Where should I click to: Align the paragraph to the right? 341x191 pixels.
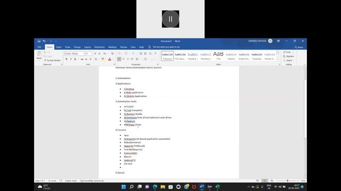pyautogui.click(x=128, y=59)
